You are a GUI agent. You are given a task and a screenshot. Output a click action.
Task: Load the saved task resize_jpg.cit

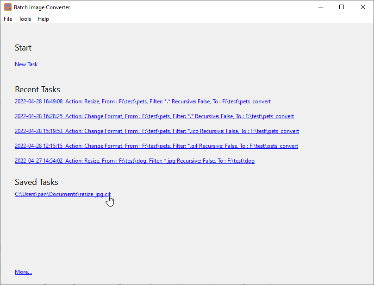click(62, 194)
